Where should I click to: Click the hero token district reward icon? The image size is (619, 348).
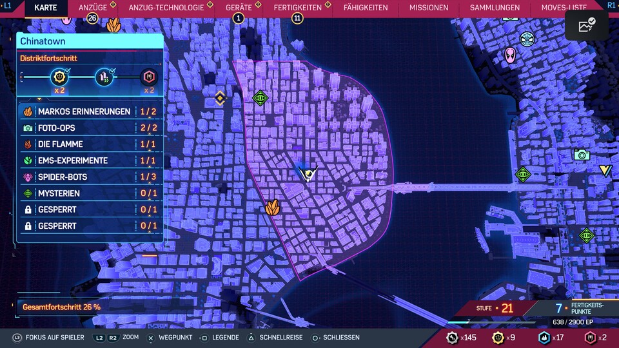click(149, 77)
